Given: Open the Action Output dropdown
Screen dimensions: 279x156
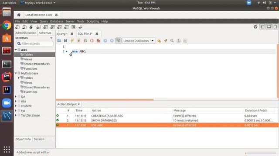Looking at the screenshot, I should pyautogui.click(x=68, y=104).
